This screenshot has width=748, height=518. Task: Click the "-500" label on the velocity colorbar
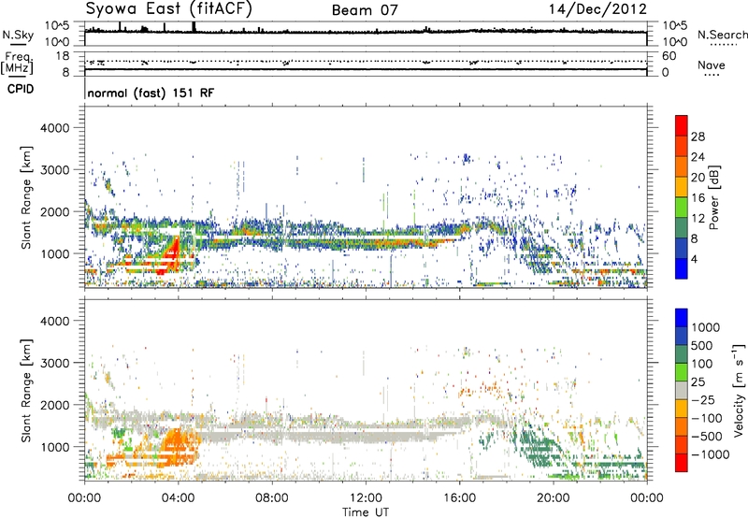pos(707,437)
